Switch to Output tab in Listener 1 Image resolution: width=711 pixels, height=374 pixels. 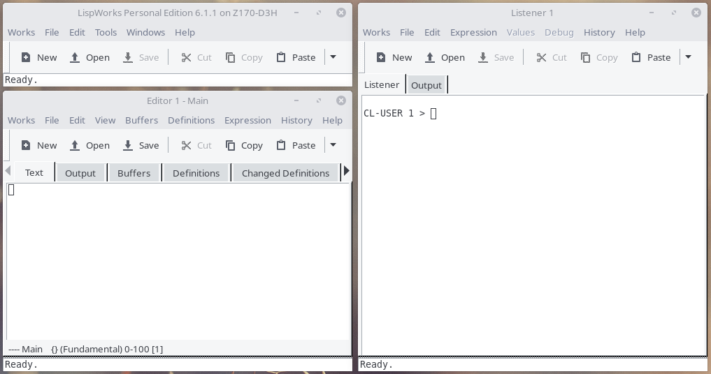pyautogui.click(x=426, y=86)
